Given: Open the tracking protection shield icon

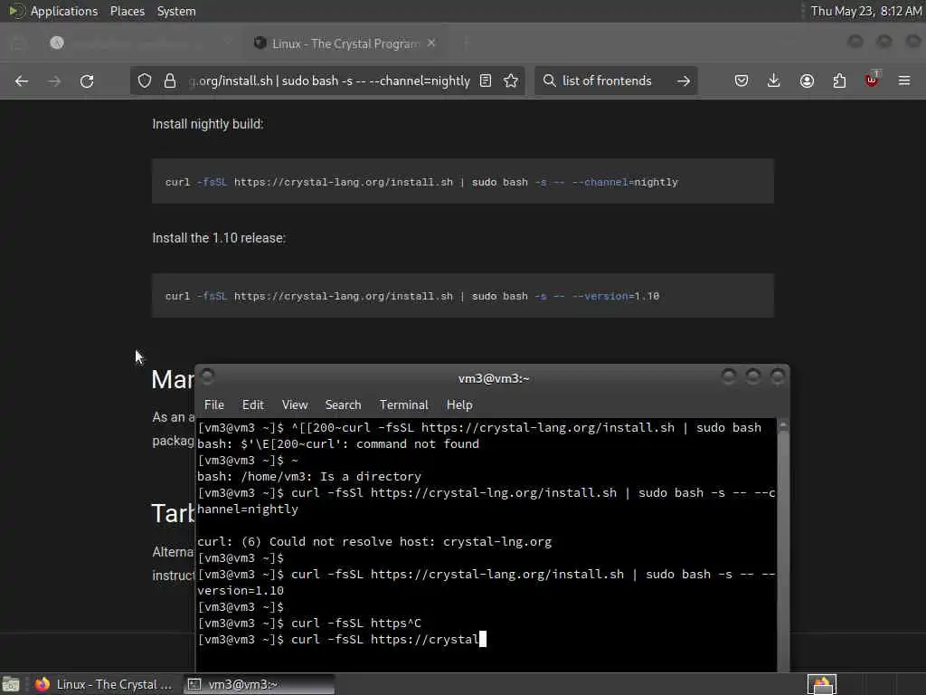Looking at the screenshot, I should click(x=145, y=81).
